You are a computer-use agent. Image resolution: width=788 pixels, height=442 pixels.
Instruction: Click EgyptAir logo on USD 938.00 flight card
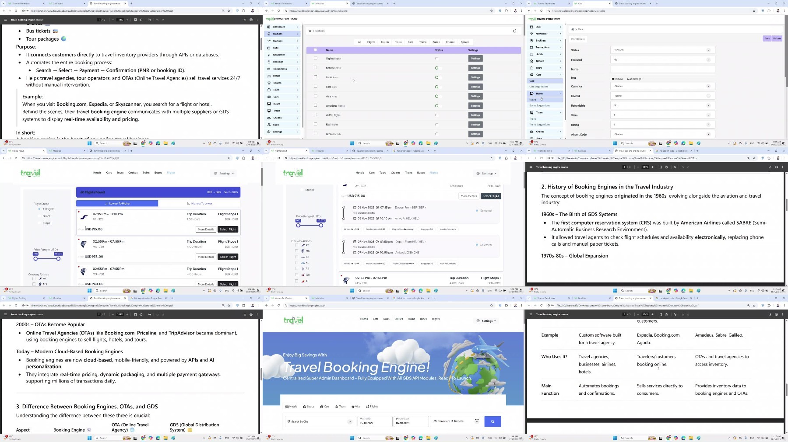[84, 244]
